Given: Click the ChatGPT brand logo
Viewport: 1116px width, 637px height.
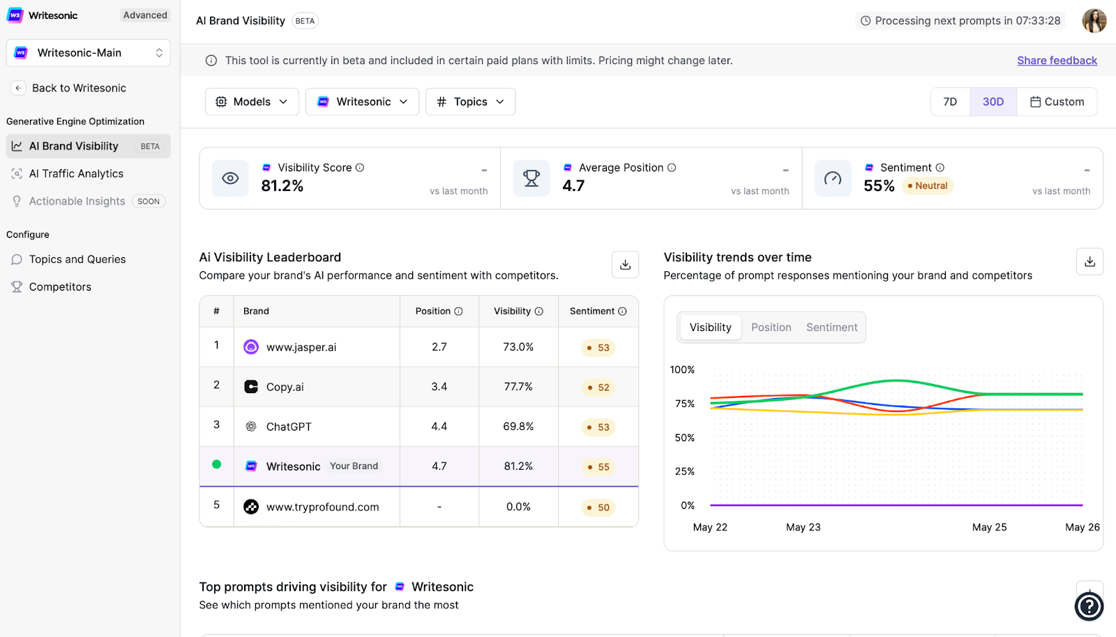Looking at the screenshot, I should pos(251,427).
